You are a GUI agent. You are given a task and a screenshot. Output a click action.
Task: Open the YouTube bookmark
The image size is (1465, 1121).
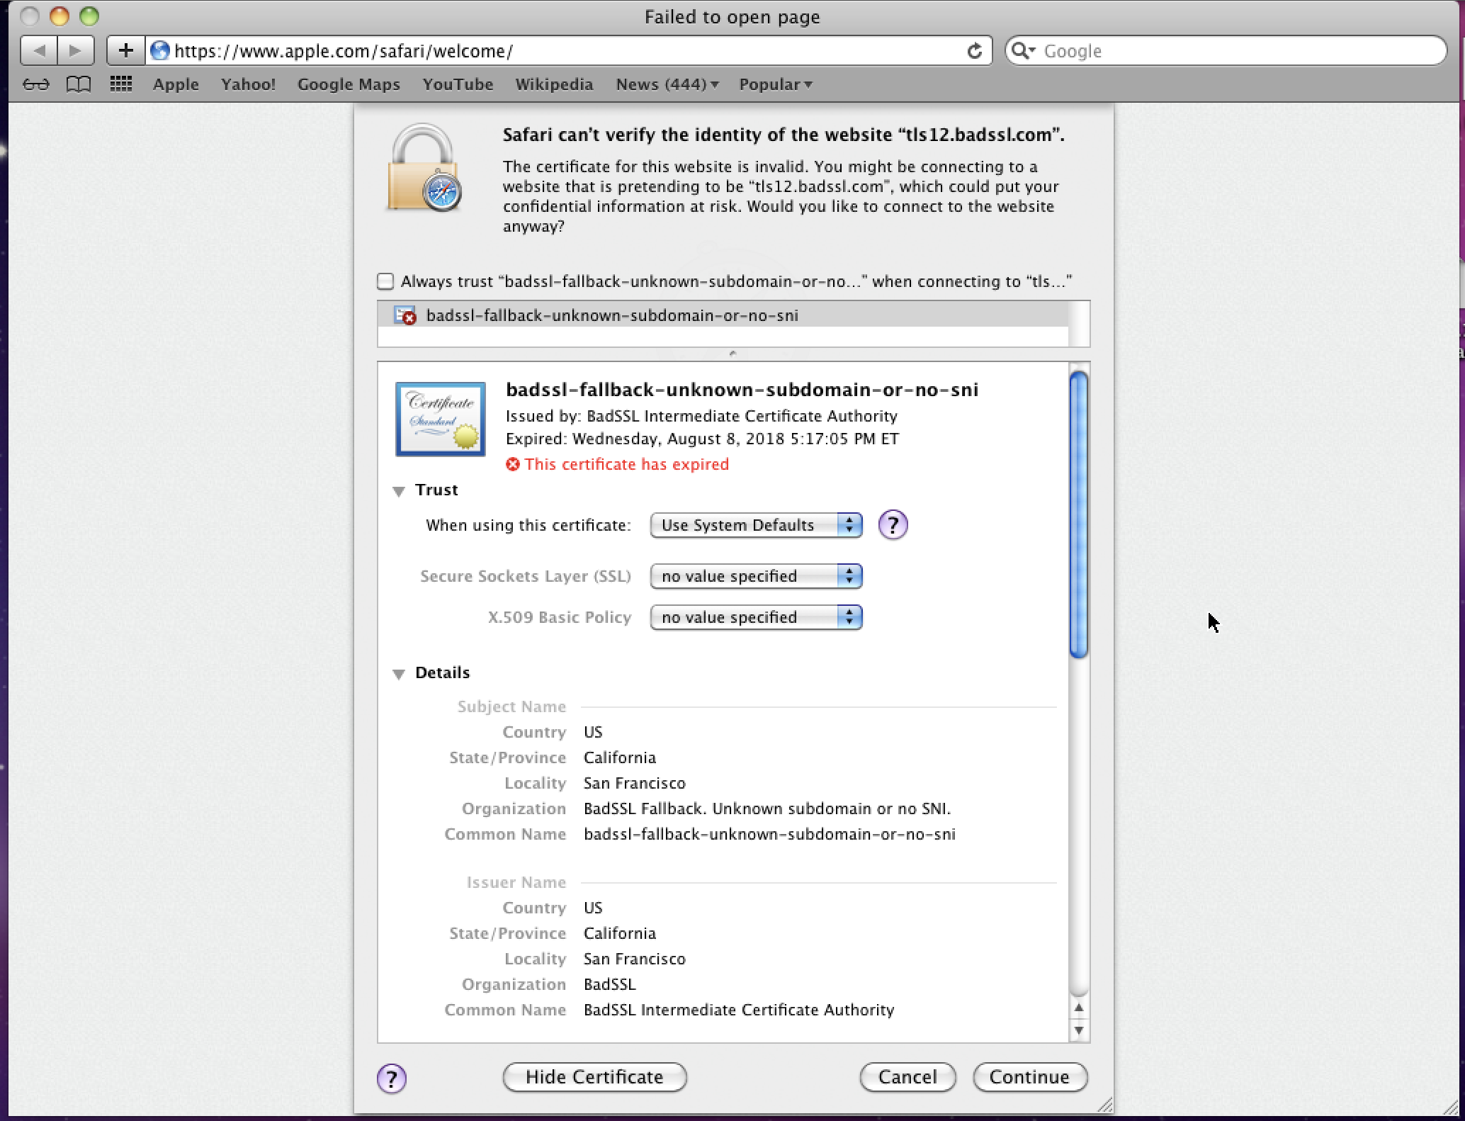pos(458,84)
